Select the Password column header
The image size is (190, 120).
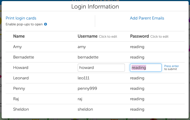(139, 36)
